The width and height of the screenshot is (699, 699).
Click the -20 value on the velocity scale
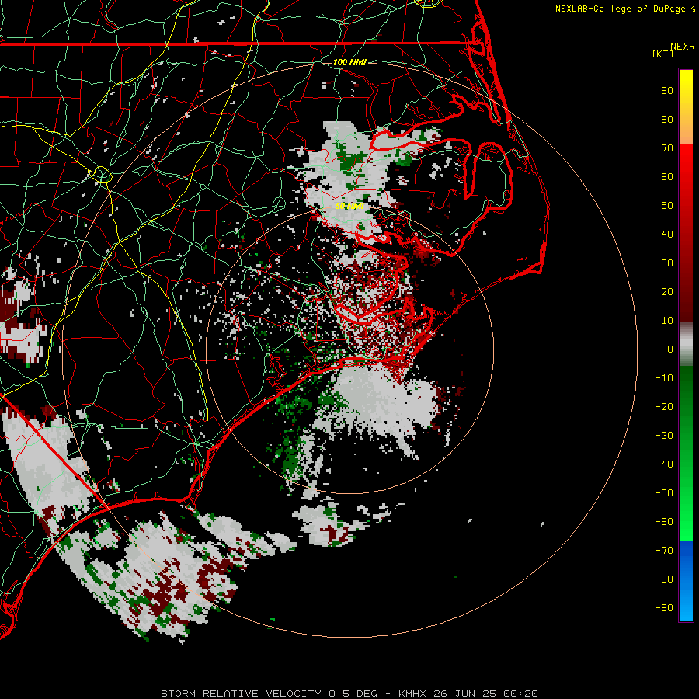(664, 406)
